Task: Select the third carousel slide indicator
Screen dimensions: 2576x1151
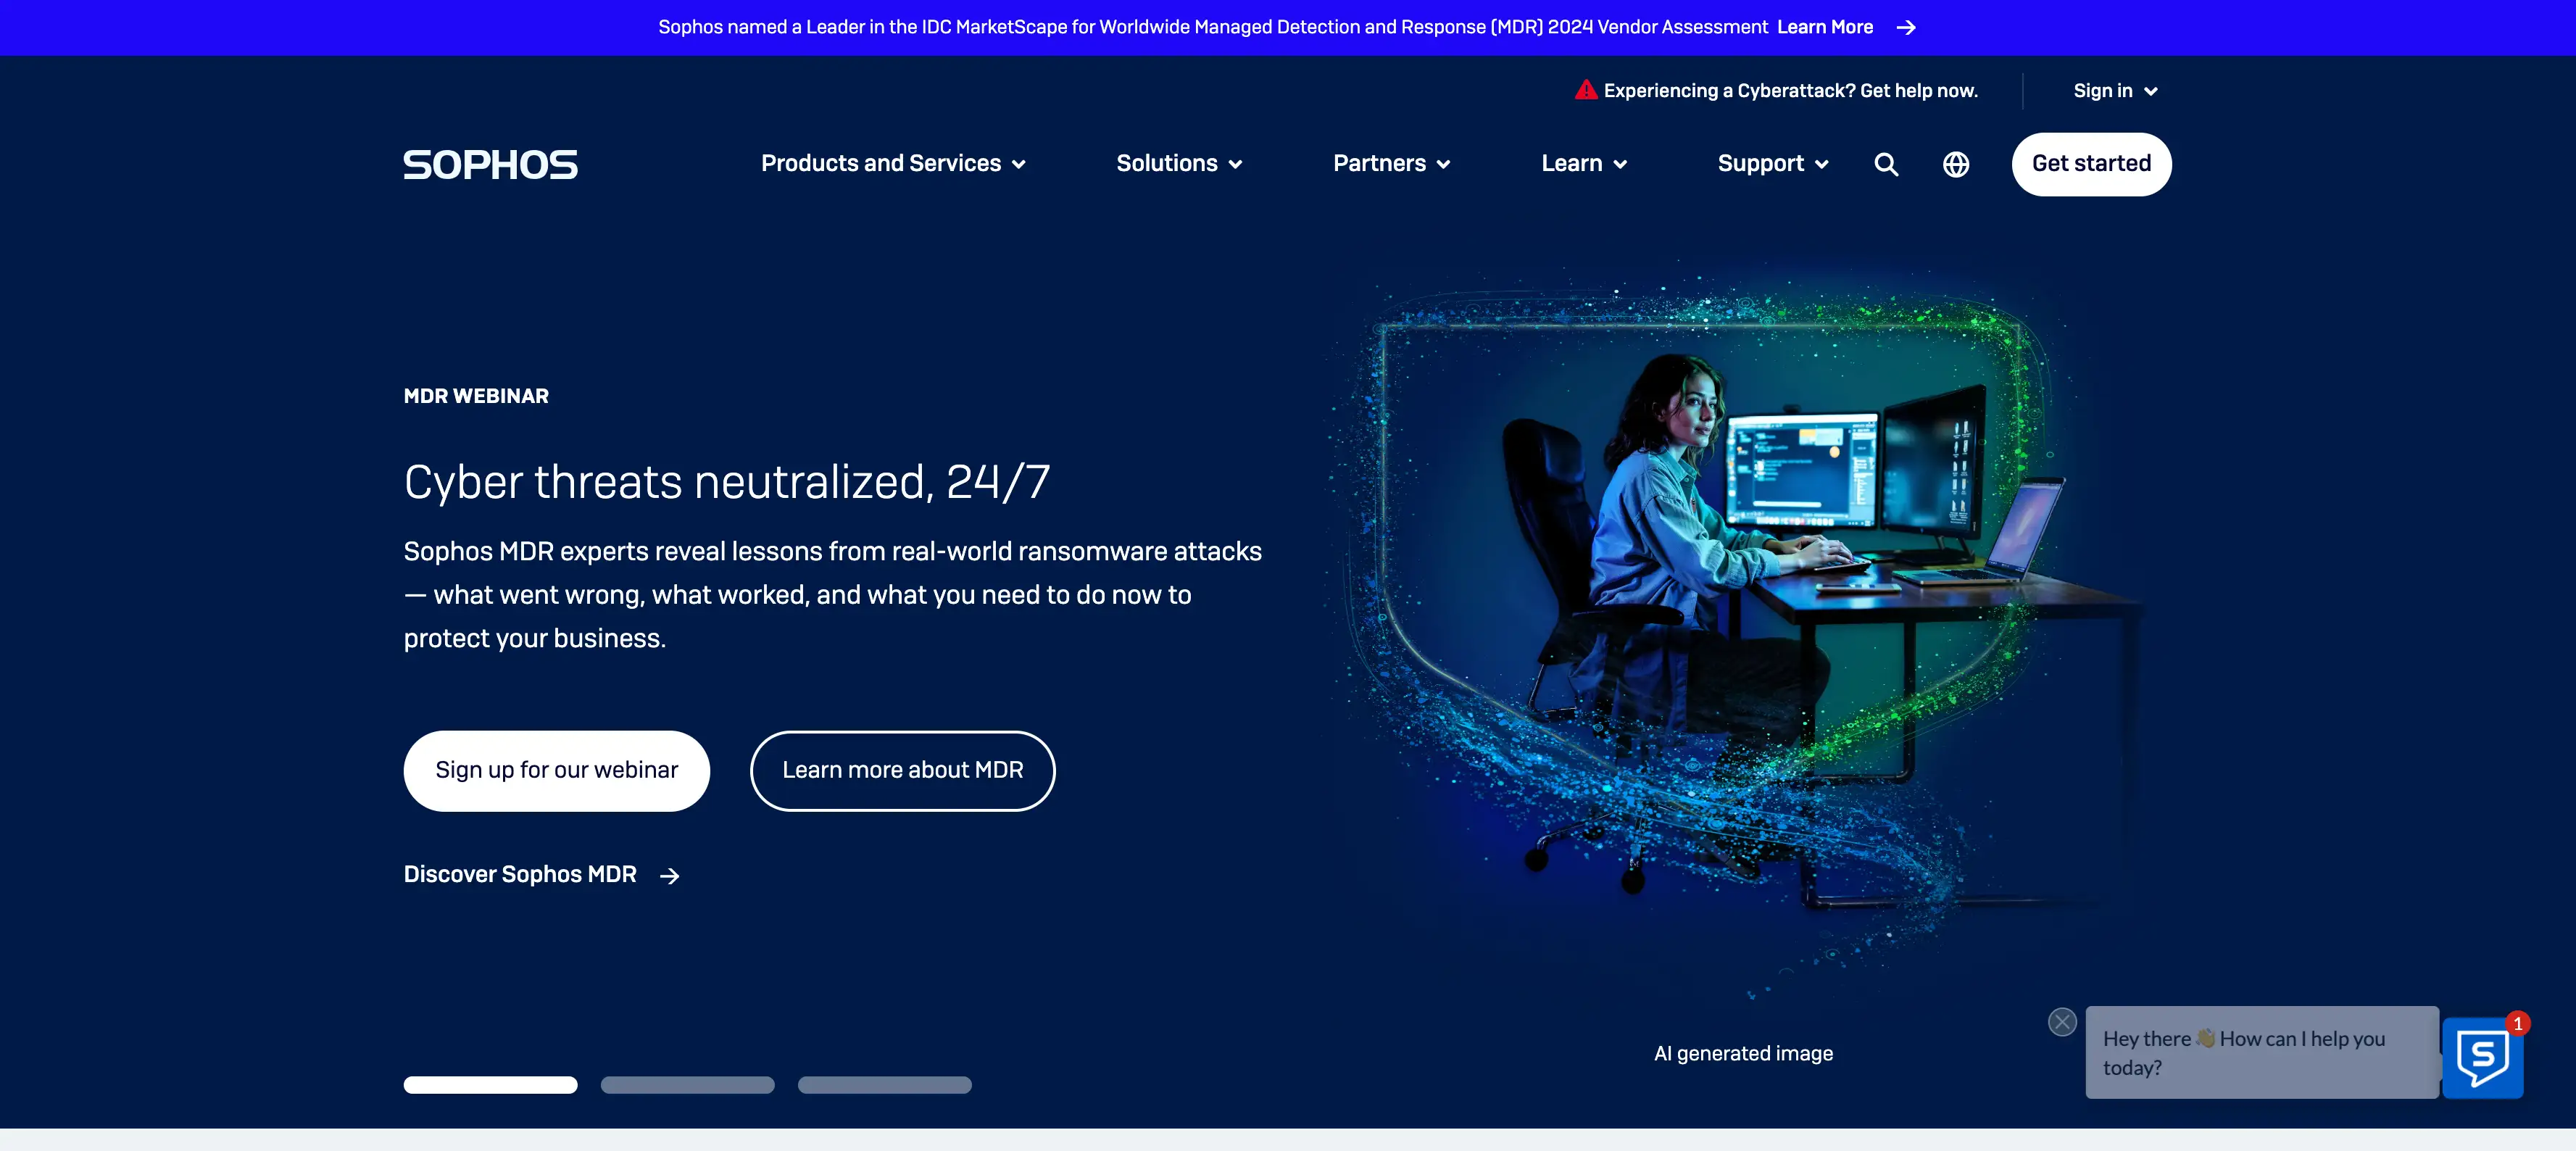Action: 884,1085
